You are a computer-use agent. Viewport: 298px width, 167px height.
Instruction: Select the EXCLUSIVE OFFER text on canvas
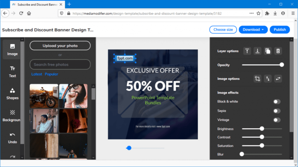[153, 71]
